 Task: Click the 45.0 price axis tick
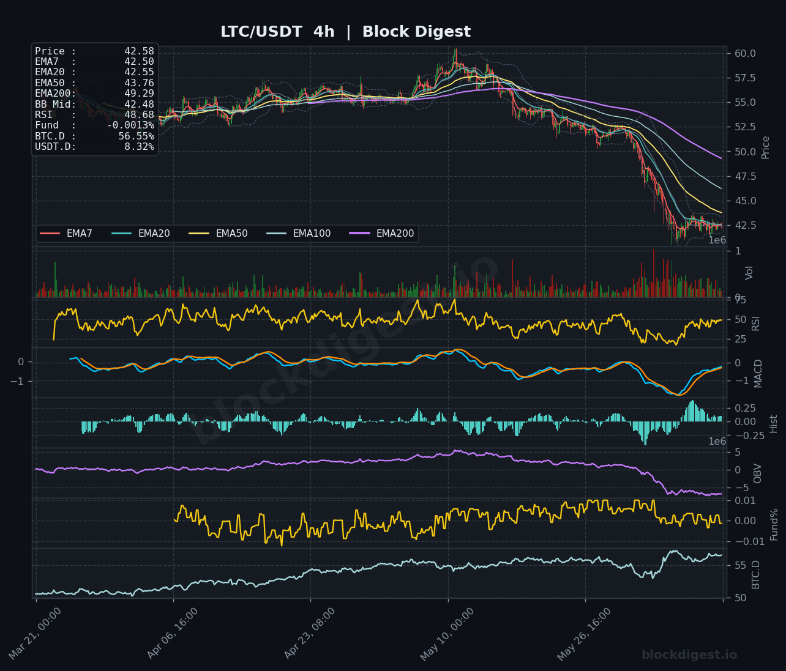745,201
